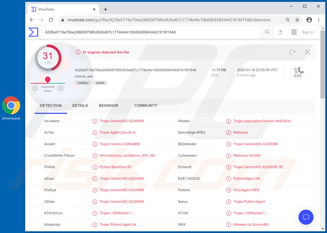Image resolution: width=327 pixels, height=233 pixels.
Task: Click the hash search input field
Action: (x=151, y=32)
